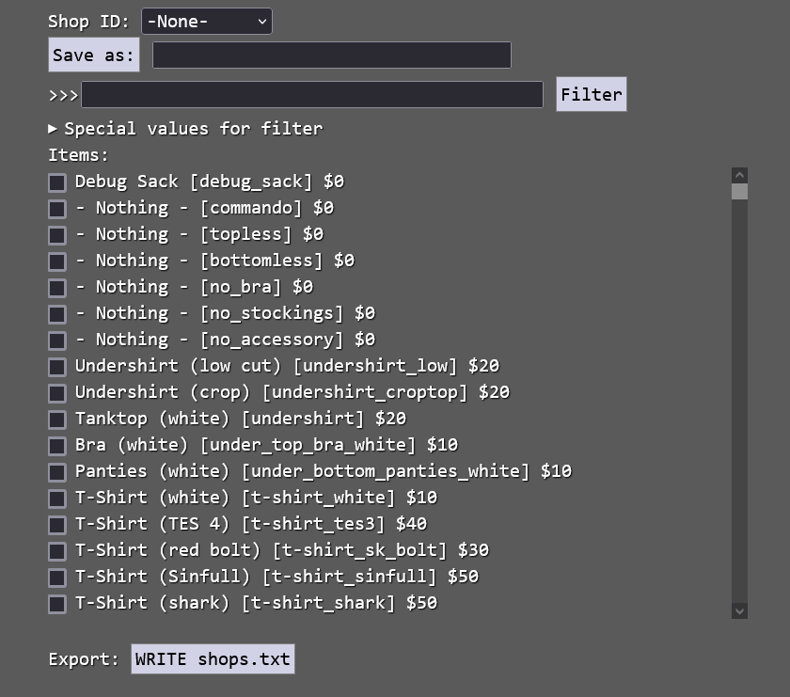The height and width of the screenshot is (697, 790).
Task: Check Undershirt (low cut) item
Action: (57, 367)
